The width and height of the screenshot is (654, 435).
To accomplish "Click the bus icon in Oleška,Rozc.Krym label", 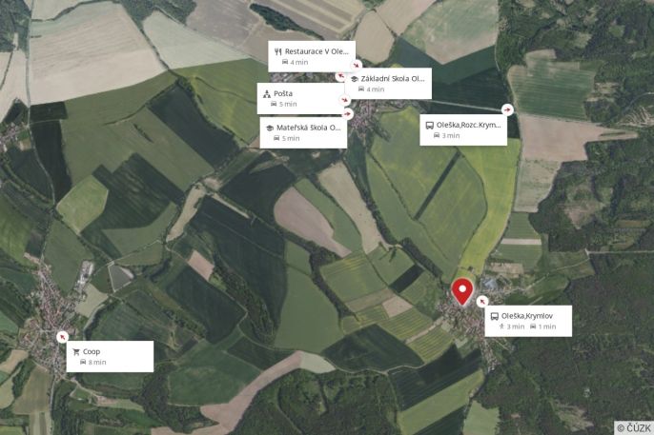I will pos(429,126).
